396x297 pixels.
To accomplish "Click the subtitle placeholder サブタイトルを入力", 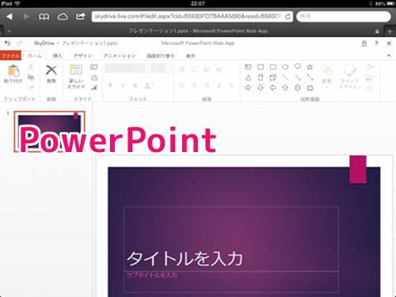I will pos(231,282).
